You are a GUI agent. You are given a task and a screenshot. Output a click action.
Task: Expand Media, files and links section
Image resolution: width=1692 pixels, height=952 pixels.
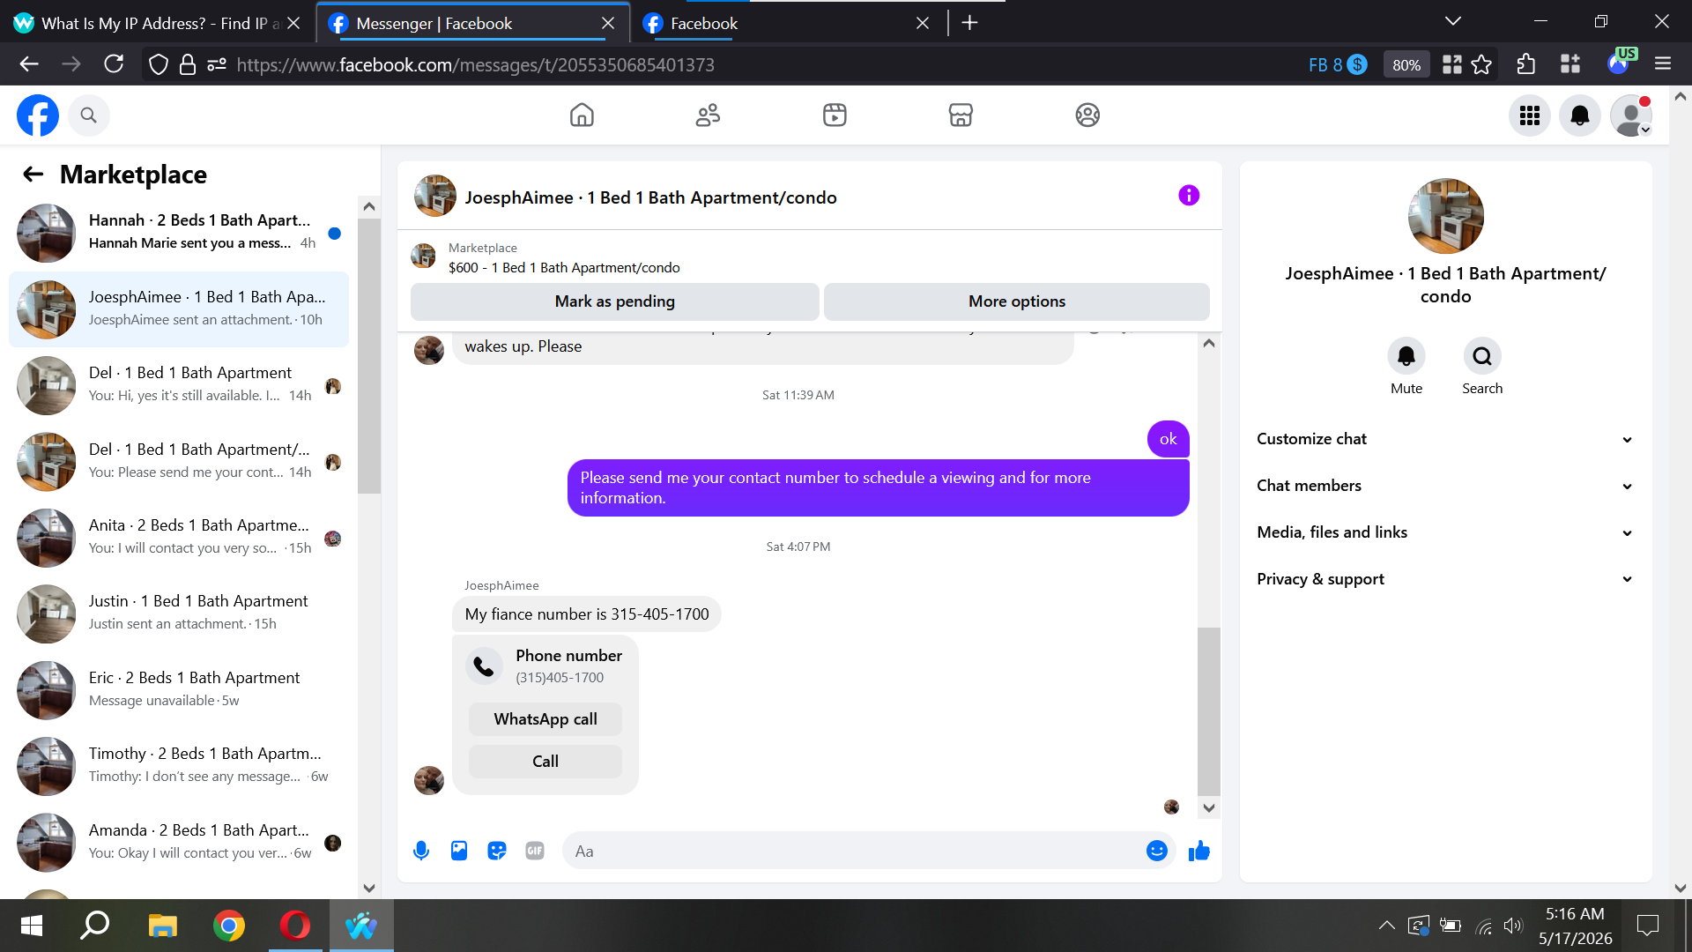click(x=1445, y=532)
